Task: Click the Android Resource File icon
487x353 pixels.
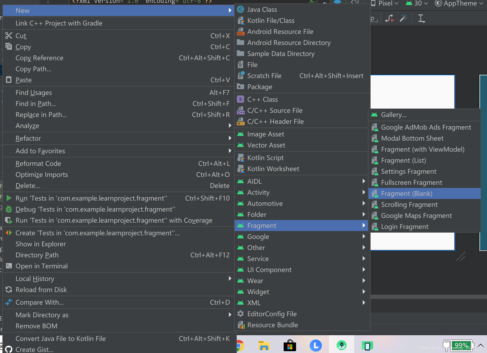Action: [x=240, y=32]
